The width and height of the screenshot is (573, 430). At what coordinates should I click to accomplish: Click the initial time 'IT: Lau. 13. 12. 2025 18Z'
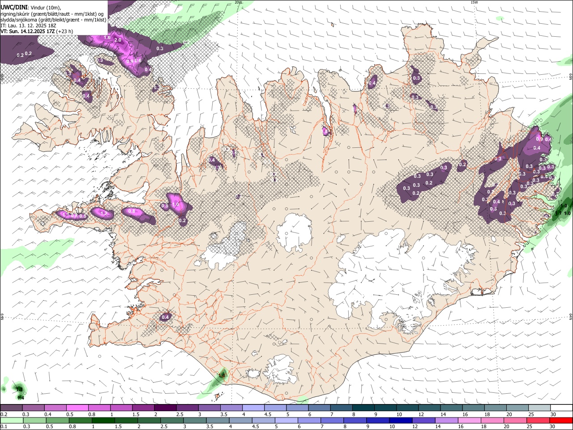tap(28, 26)
